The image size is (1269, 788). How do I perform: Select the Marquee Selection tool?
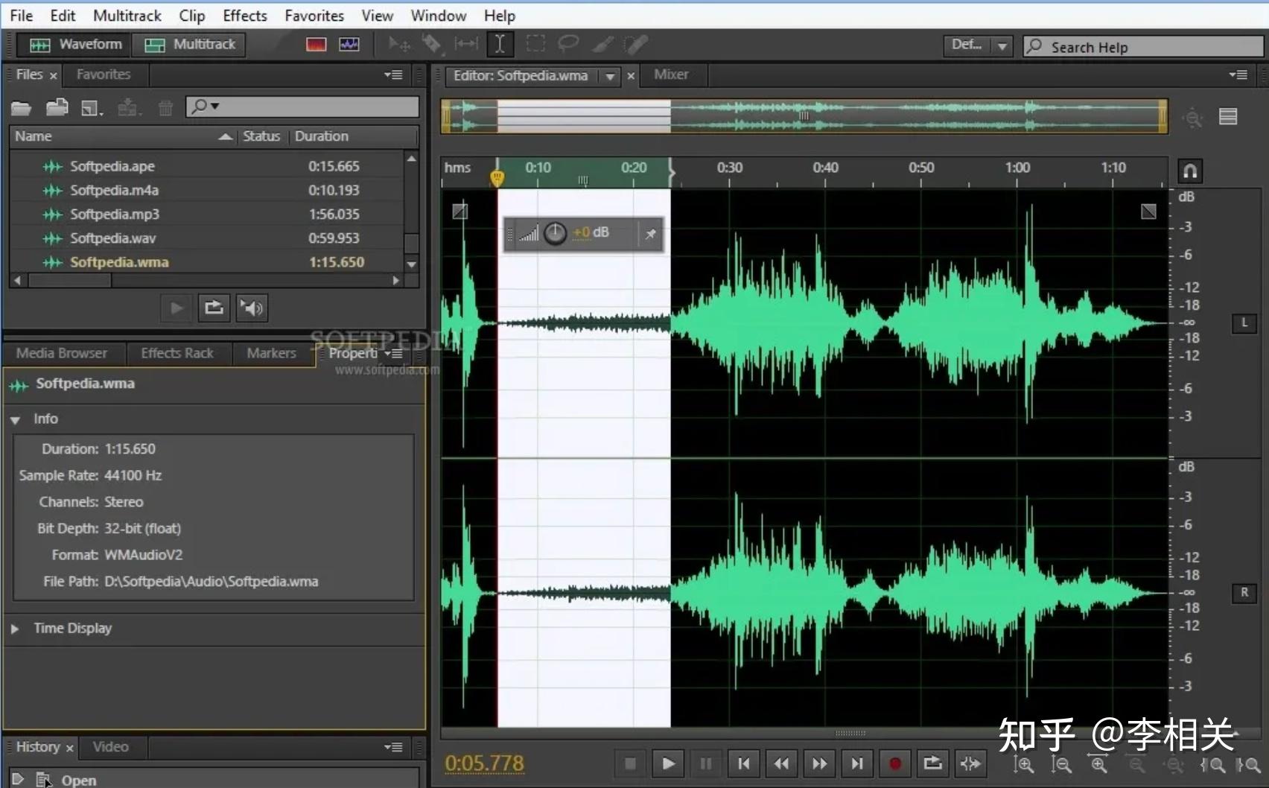(x=535, y=45)
